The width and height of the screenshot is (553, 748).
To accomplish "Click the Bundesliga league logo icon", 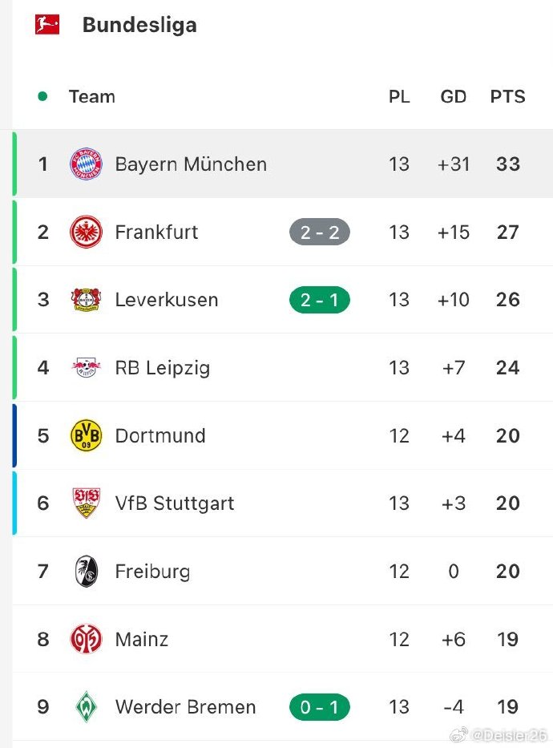I will (x=47, y=24).
